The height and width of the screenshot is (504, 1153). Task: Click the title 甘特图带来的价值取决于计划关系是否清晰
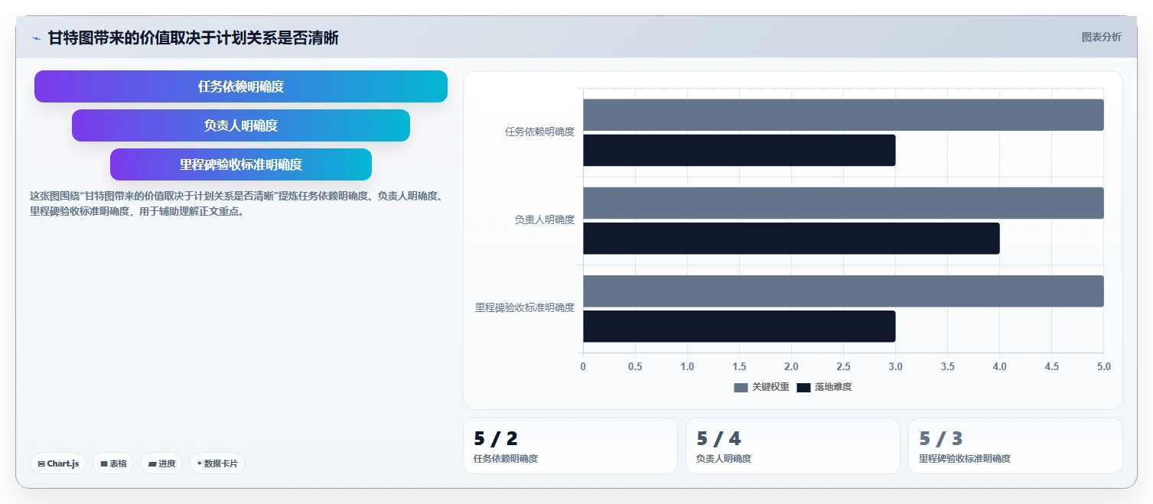pyautogui.click(x=193, y=37)
